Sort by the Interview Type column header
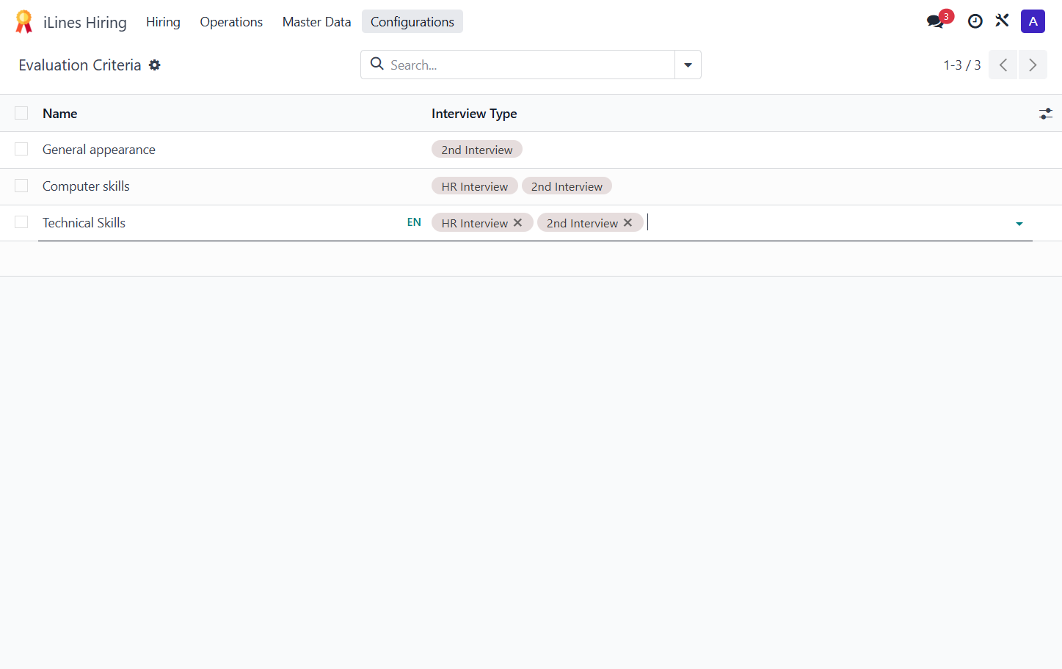Screen dimensions: 1062x669 tap(474, 114)
